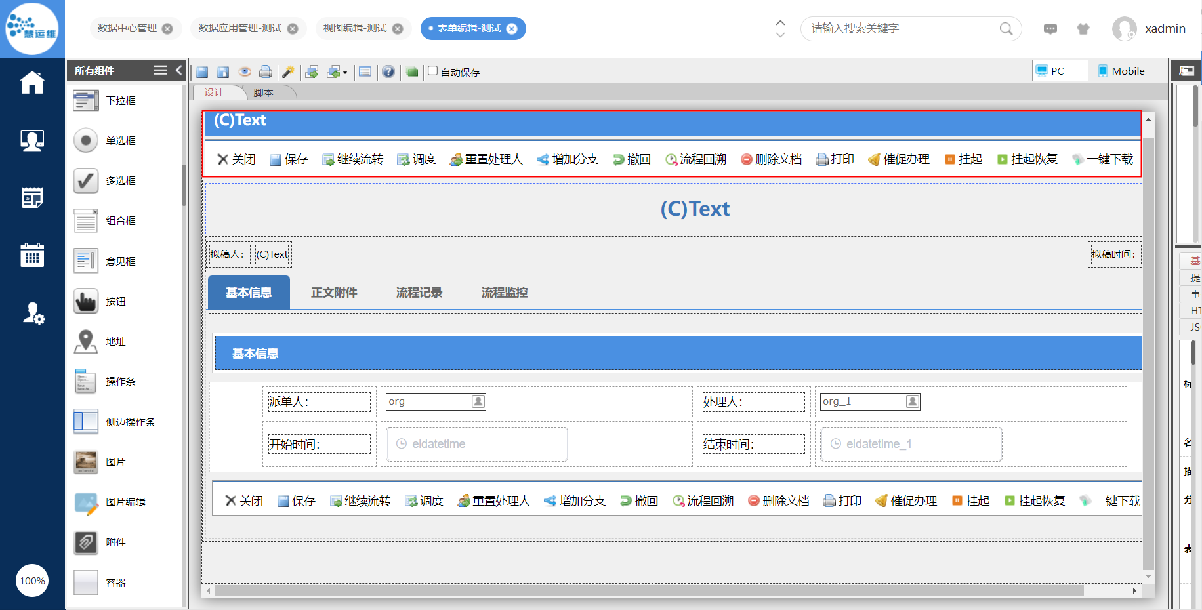Select the 流程记录 tab
This screenshot has height=610, width=1202.
(x=419, y=293)
